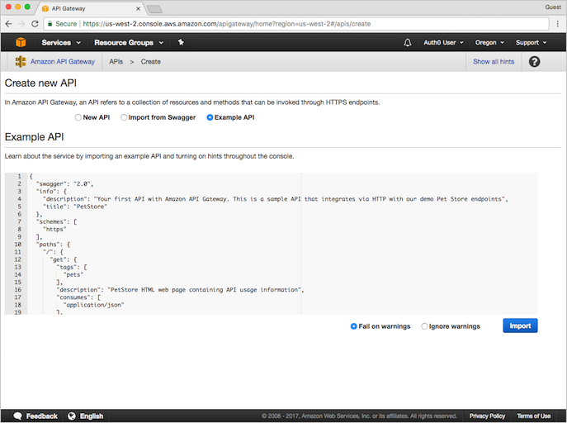Click the "swagger": "2.0" line in editor
567x423 pixels.
pyautogui.click(x=64, y=183)
